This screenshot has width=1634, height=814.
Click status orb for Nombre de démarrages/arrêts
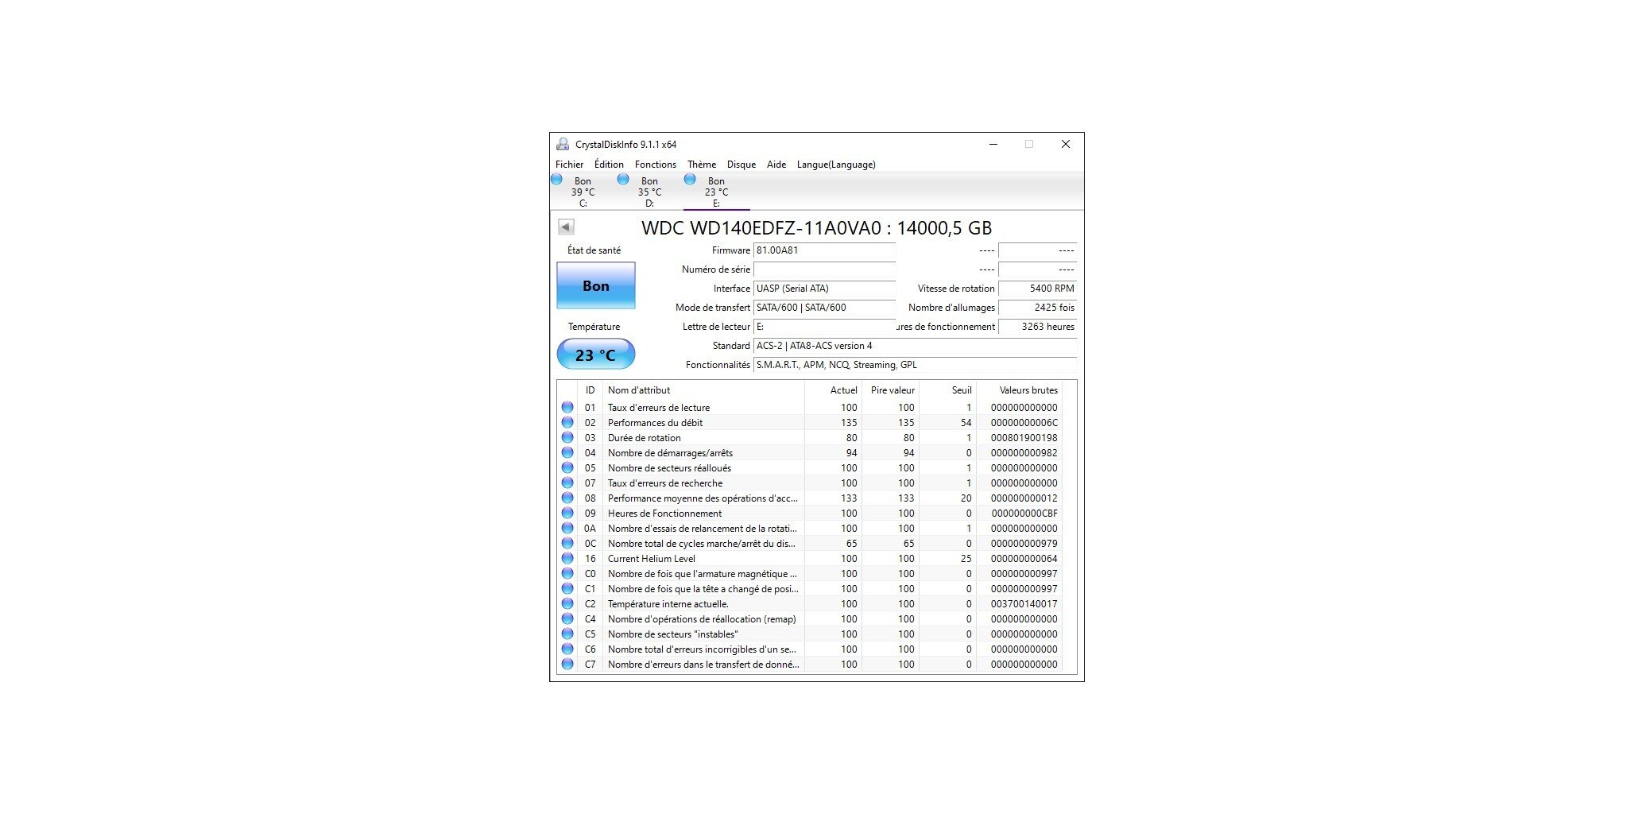tap(567, 452)
